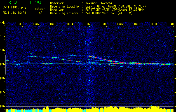
Task: Click the 1636 time marker
Action: point(103,24)
